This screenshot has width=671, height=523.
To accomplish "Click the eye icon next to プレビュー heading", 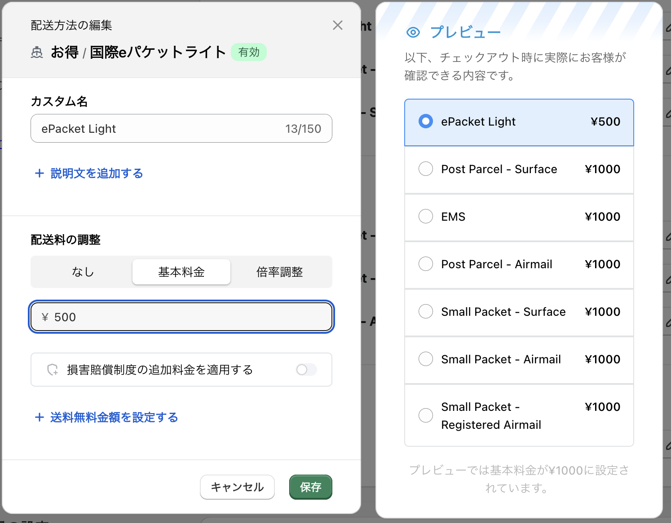I will click(412, 32).
